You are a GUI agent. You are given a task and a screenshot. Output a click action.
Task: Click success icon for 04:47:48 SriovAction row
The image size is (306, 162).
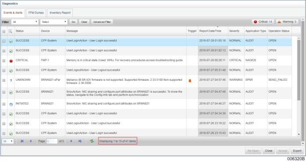(x=11, y=92)
